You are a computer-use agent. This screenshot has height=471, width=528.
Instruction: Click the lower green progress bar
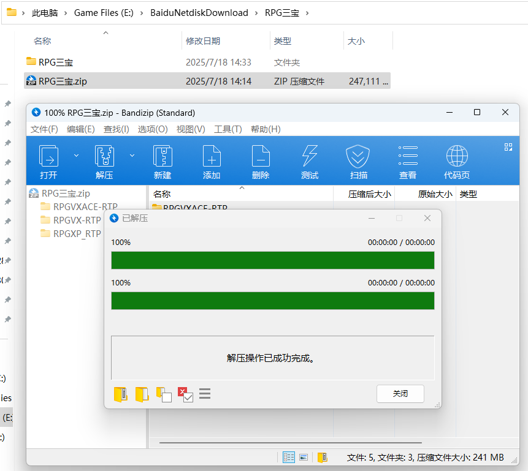click(273, 301)
